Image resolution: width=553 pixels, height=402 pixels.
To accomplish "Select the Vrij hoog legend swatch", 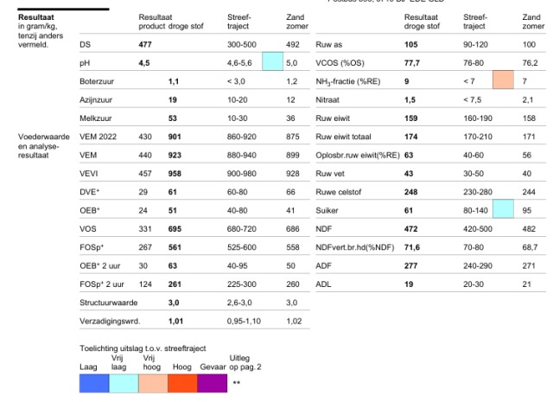I will click(153, 383).
